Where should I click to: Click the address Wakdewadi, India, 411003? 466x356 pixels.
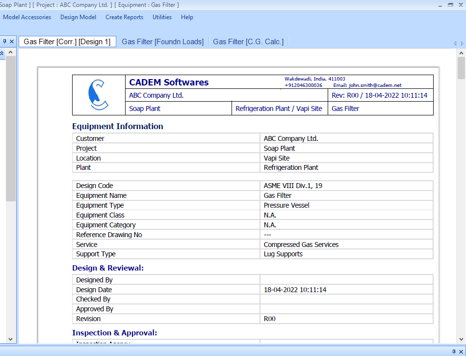coord(315,79)
